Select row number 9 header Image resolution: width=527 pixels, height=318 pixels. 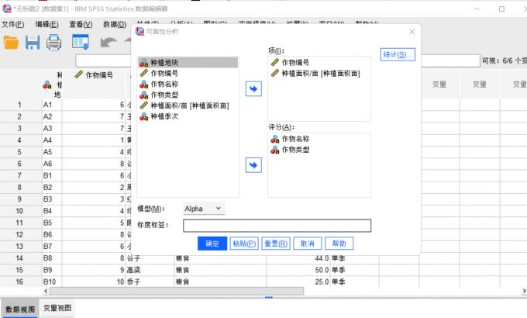point(19,199)
